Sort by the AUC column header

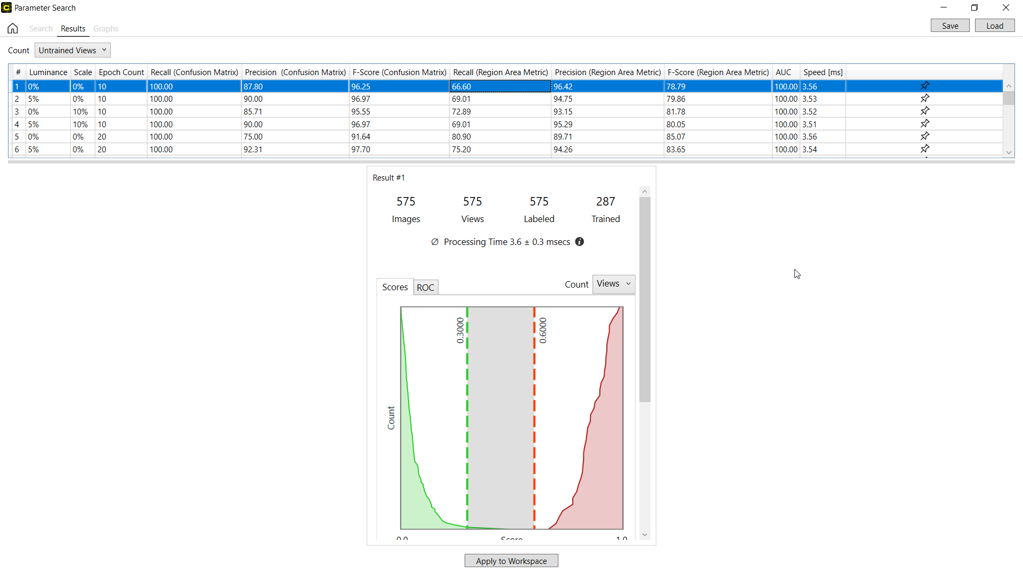pos(783,72)
